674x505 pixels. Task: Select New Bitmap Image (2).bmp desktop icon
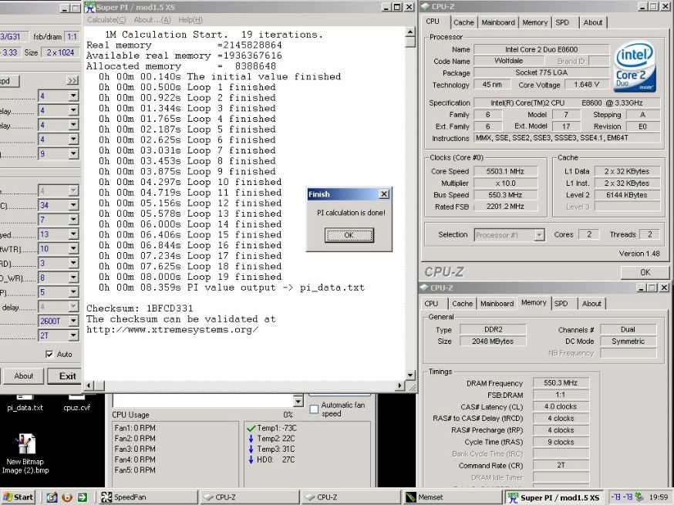[25, 454]
